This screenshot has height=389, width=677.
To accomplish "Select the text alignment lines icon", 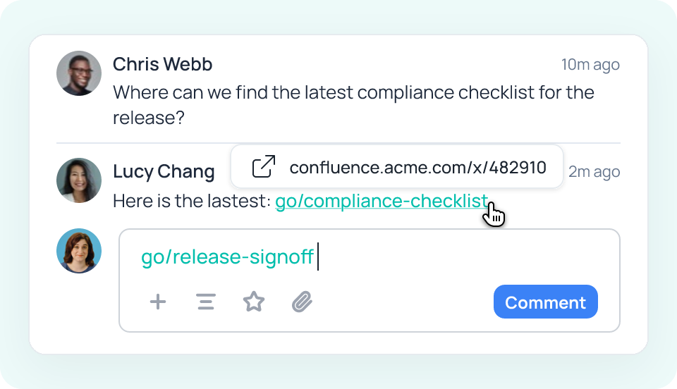I will 206,302.
